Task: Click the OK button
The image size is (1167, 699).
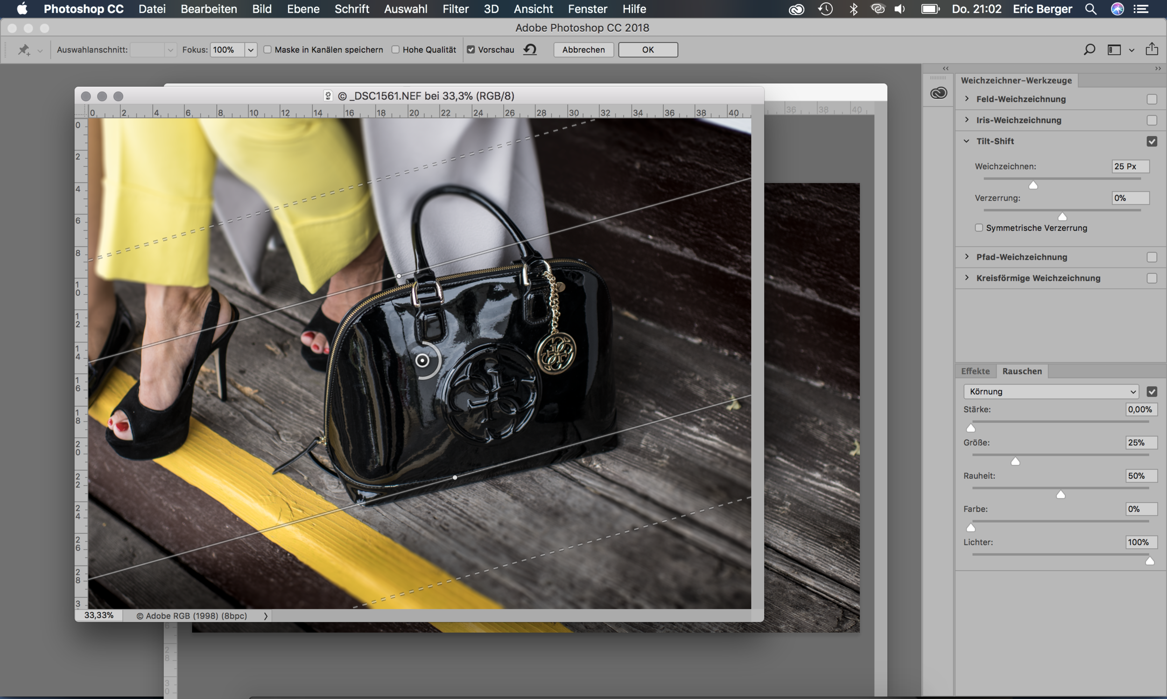Action: pos(648,49)
